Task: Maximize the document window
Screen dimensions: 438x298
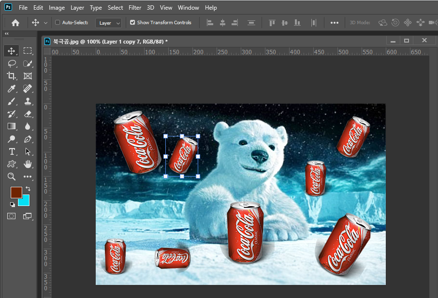Action: tap(407, 41)
